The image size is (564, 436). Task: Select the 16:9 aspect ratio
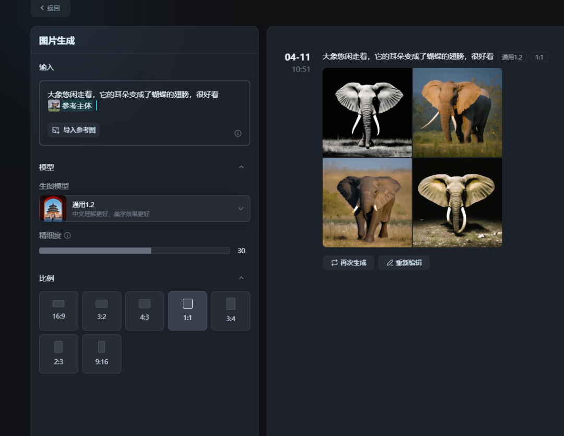[x=58, y=311]
